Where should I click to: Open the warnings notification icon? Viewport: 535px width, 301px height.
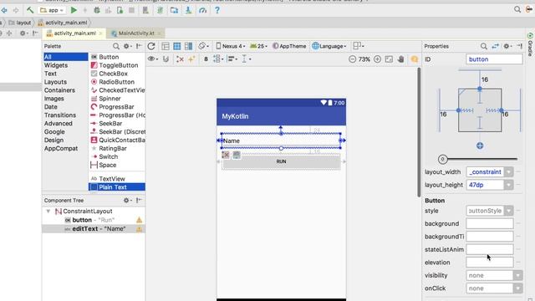pyautogui.click(x=415, y=59)
